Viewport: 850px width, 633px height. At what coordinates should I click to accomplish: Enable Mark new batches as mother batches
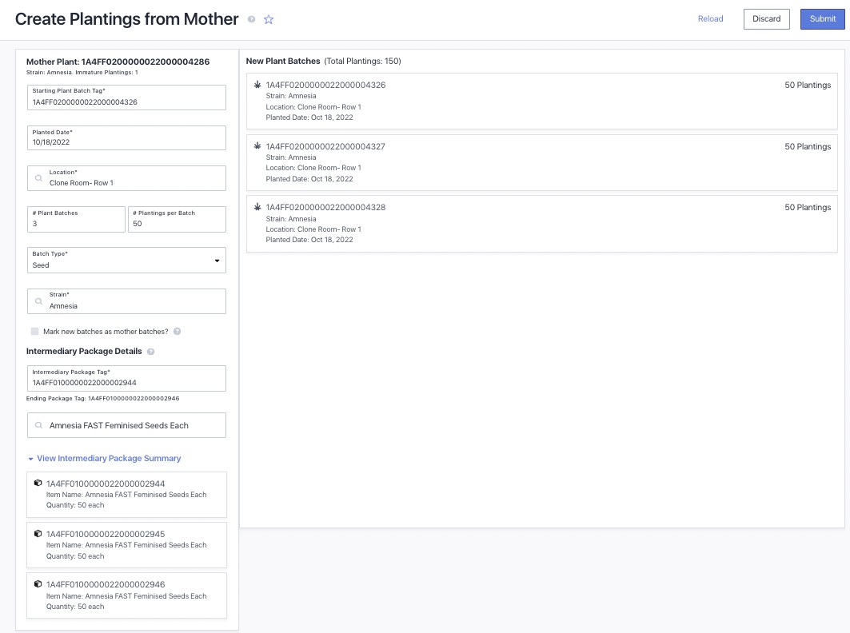point(34,331)
